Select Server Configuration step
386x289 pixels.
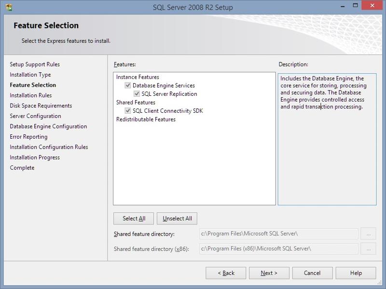click(x=35, y=116)
